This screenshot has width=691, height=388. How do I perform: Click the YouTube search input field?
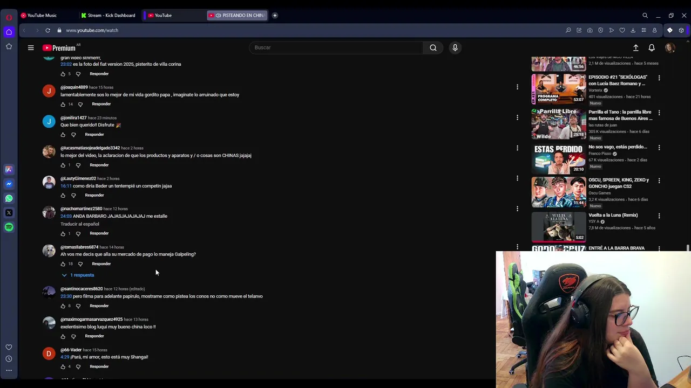pyautogui.click(x=336, y=47)
